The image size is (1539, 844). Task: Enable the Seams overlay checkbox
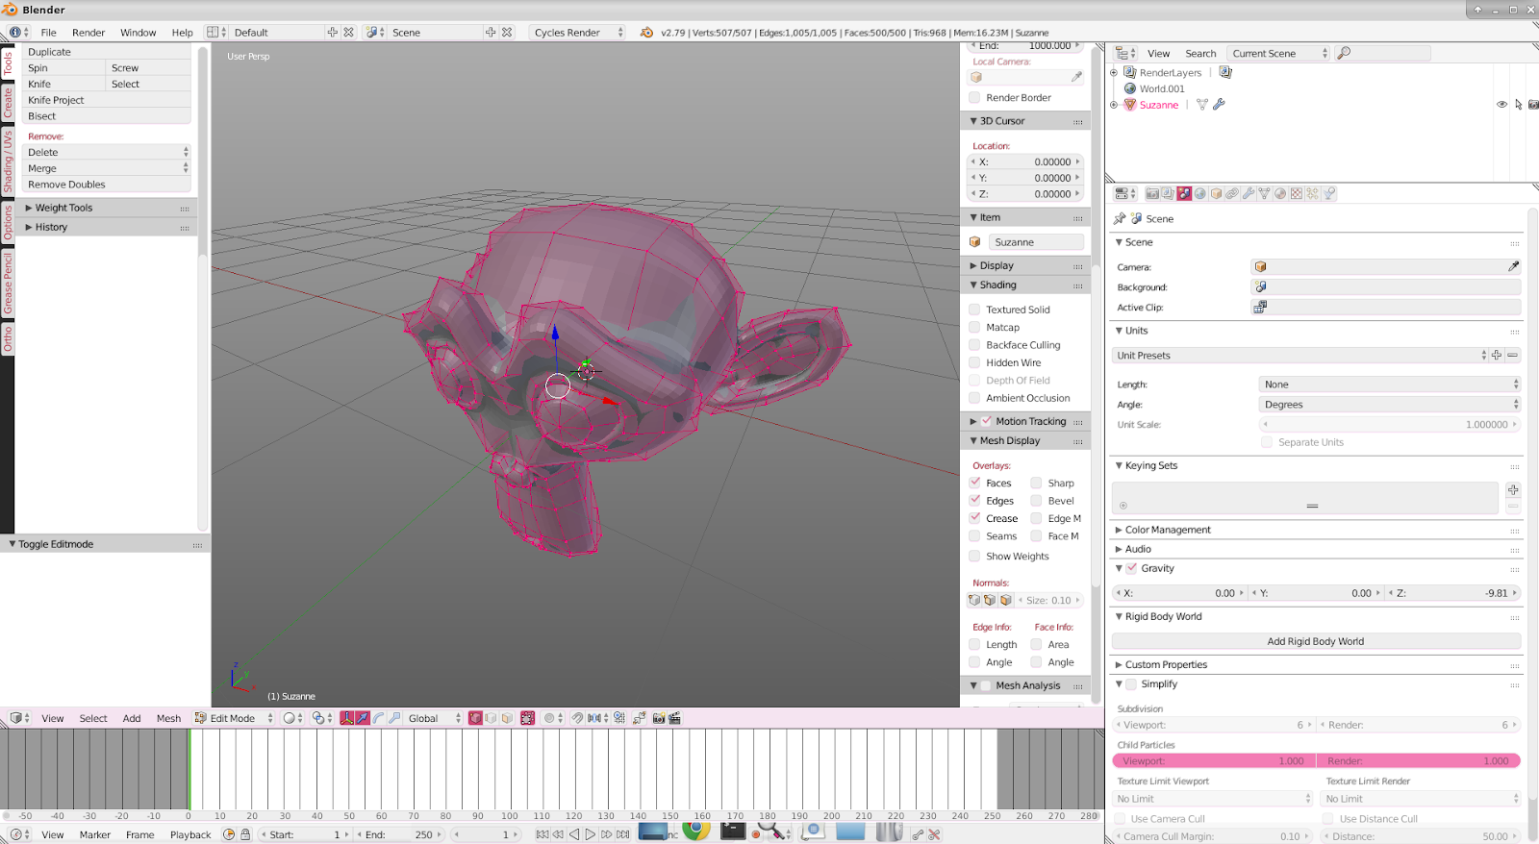974,536
